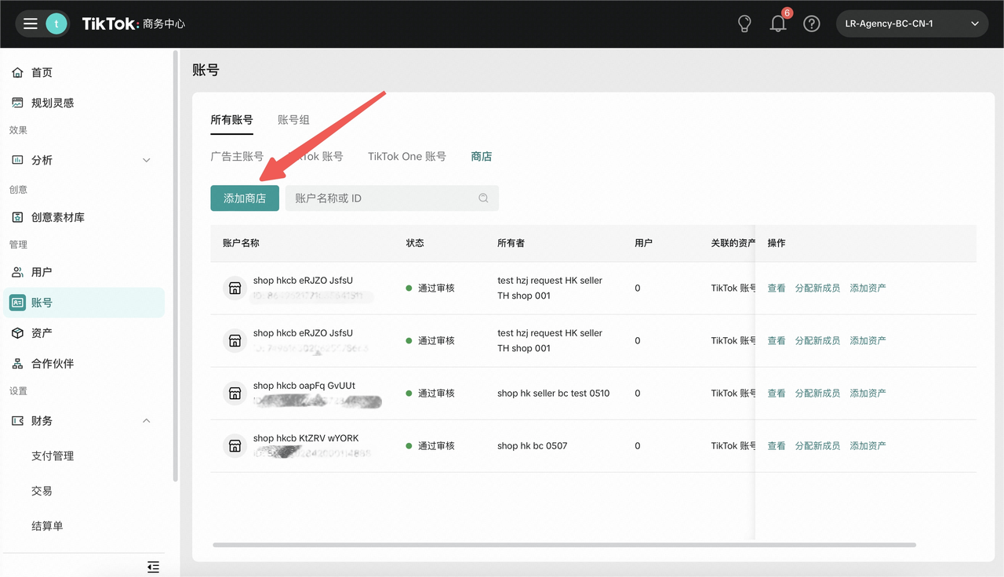Click 分配新成员 for first eRJZO JsfsU row
This screenshot has height=577, width=1004.
(817, 288)
